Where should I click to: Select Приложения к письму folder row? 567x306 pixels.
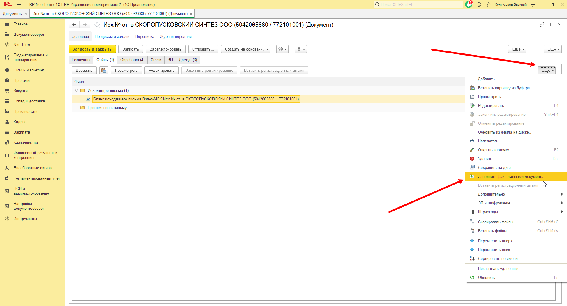[268, 108]
